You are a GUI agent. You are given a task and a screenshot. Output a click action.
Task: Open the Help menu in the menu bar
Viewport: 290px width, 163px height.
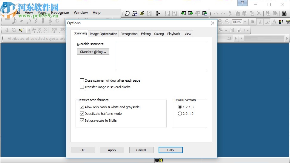(96, 12)
